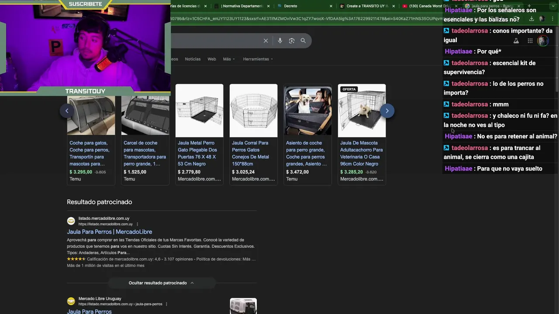Click the TRANSITOUY label on webcam overlay
The height and width of the screenshot is (314, 559).
(85, 91)
